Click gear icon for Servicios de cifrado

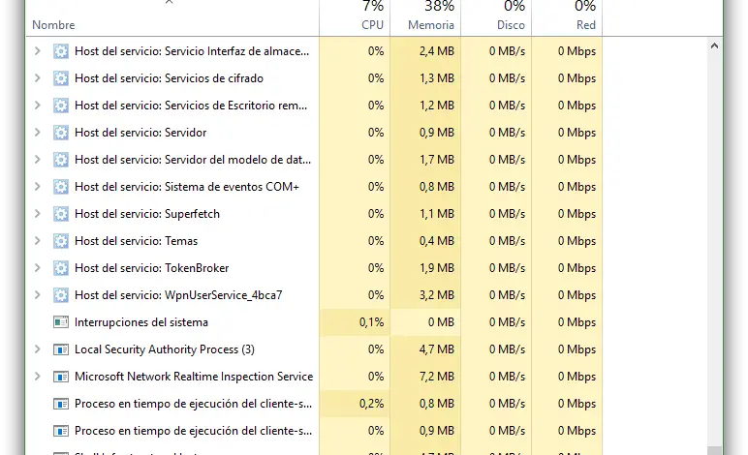coord(61,78)
